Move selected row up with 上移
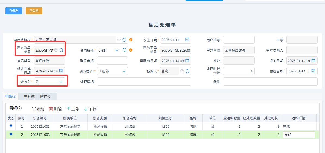The image size is (325, 153). pos(73,109)
